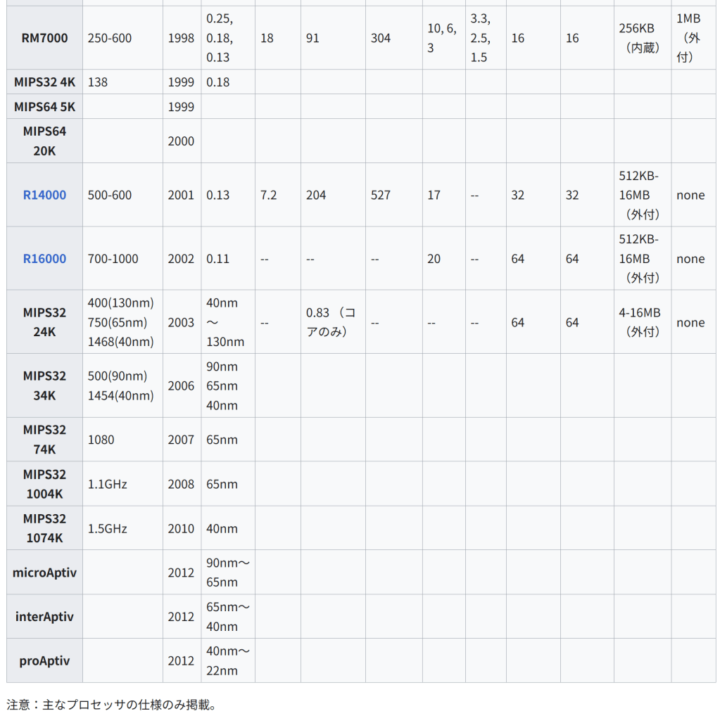Open the R14000 processor link
Viewport: 720px width, 716px height.
(44, 195)
